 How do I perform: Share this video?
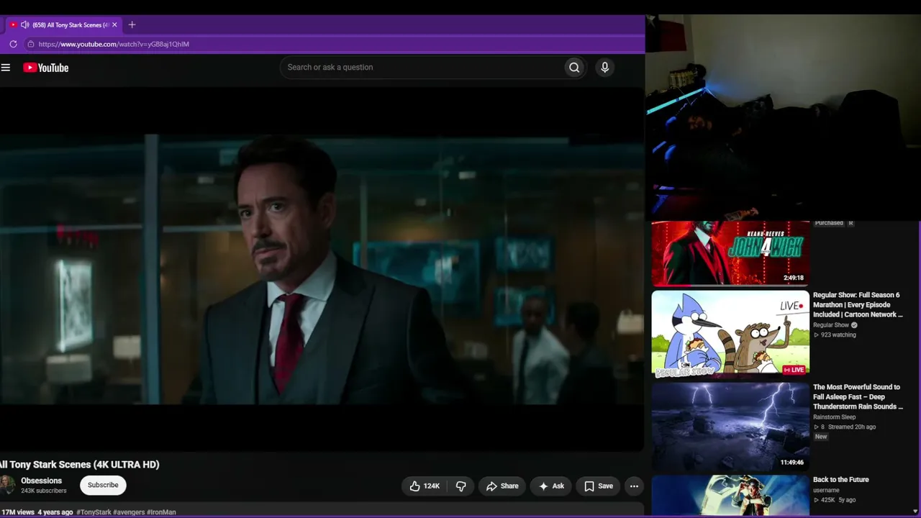(x=502, y=486)
